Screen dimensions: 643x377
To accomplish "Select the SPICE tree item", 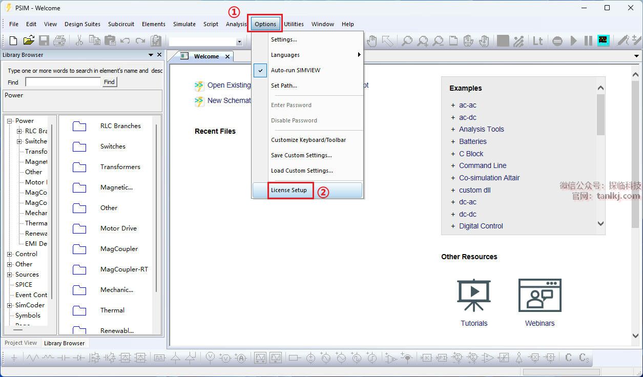I will pyautogui.click(x=24, y=285).
